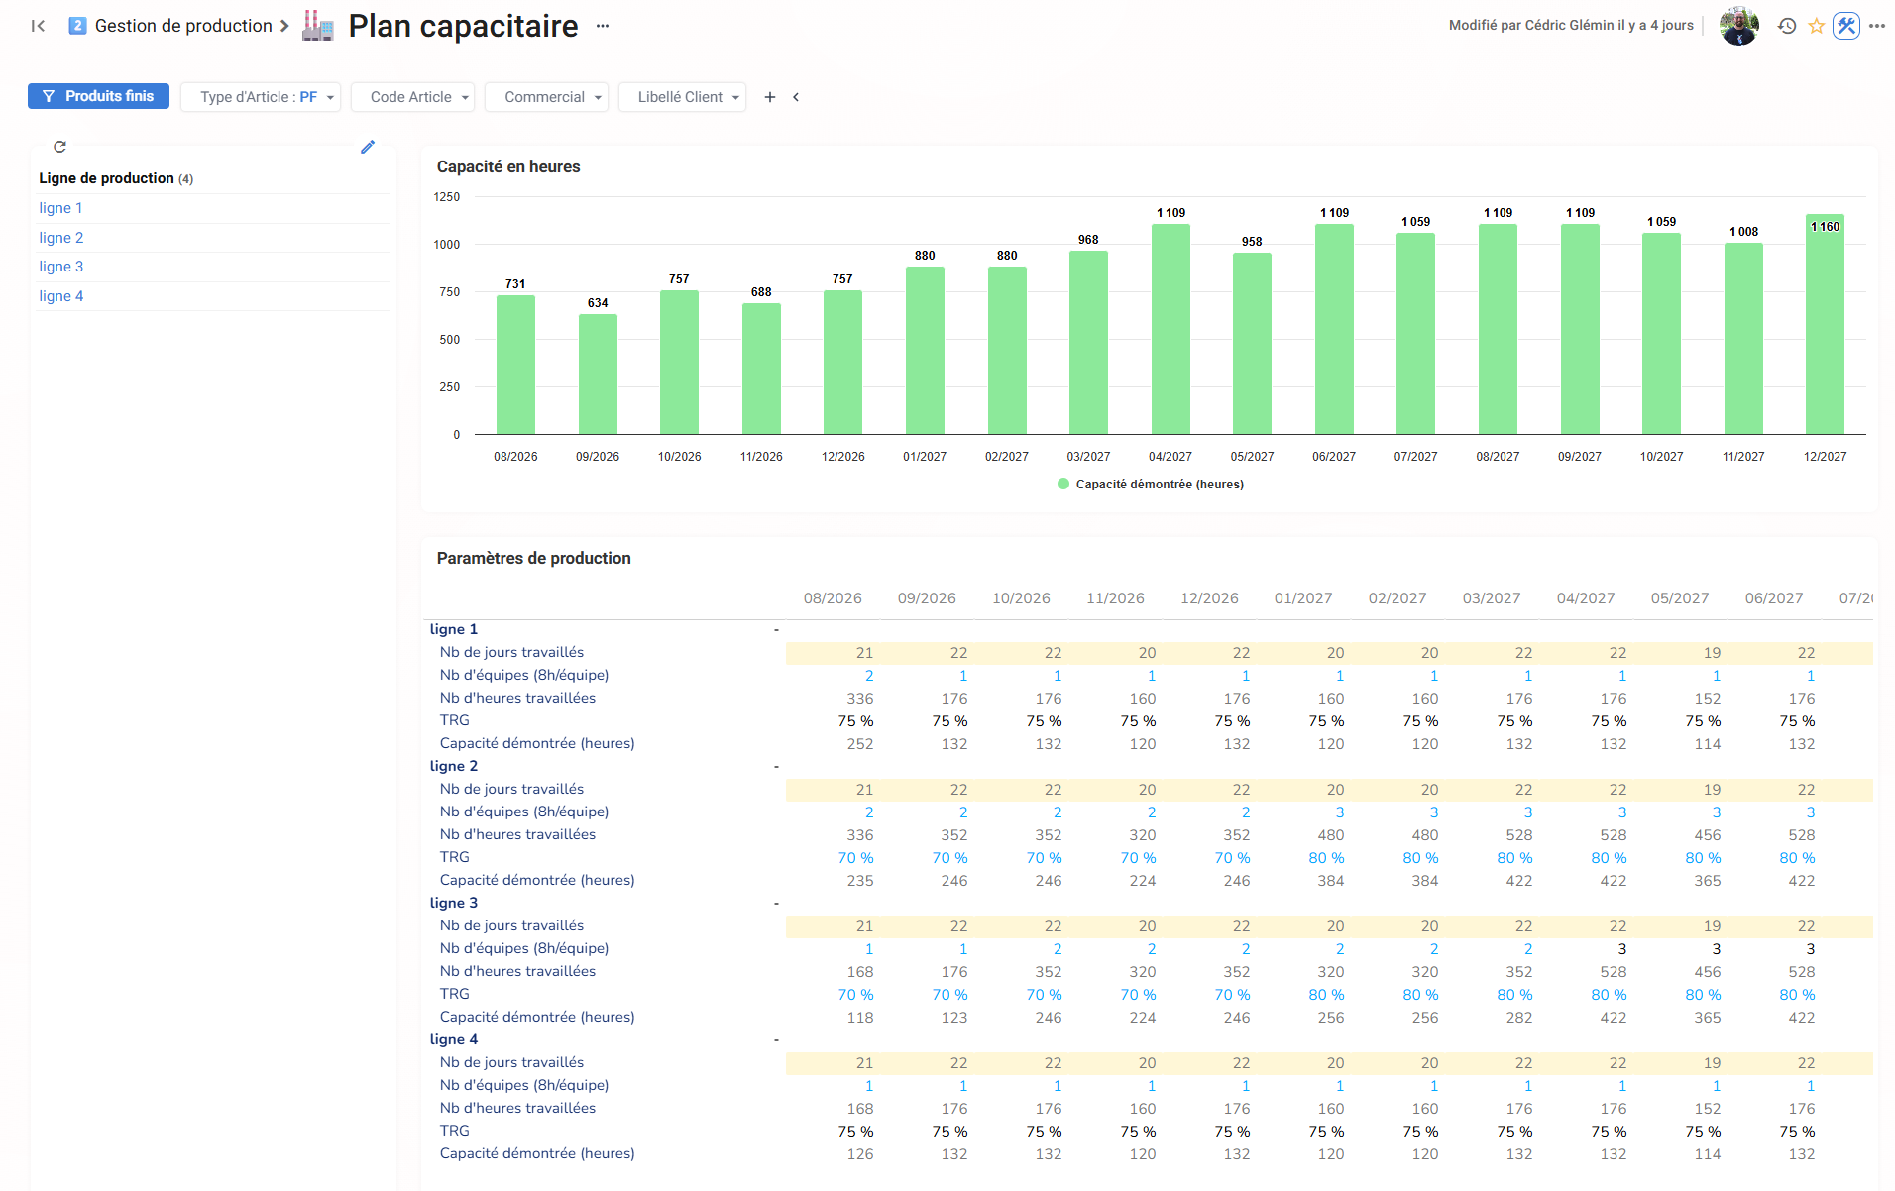Edit the Ligne de production panel
1895x1191 pixels.
click(368, 147)
